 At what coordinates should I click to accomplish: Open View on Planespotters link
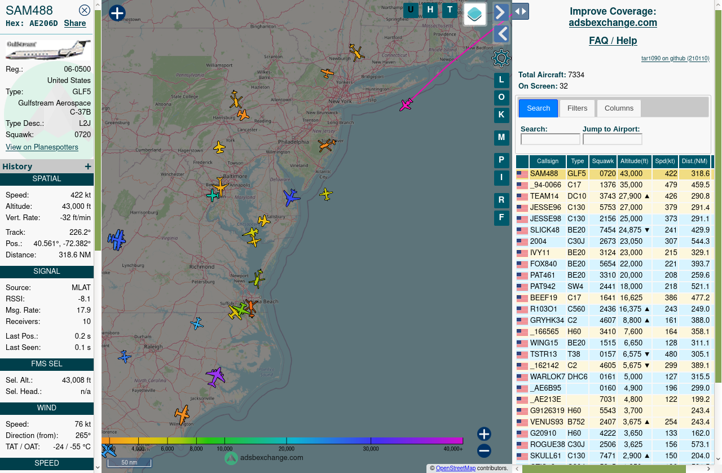[x=42, y=147]
